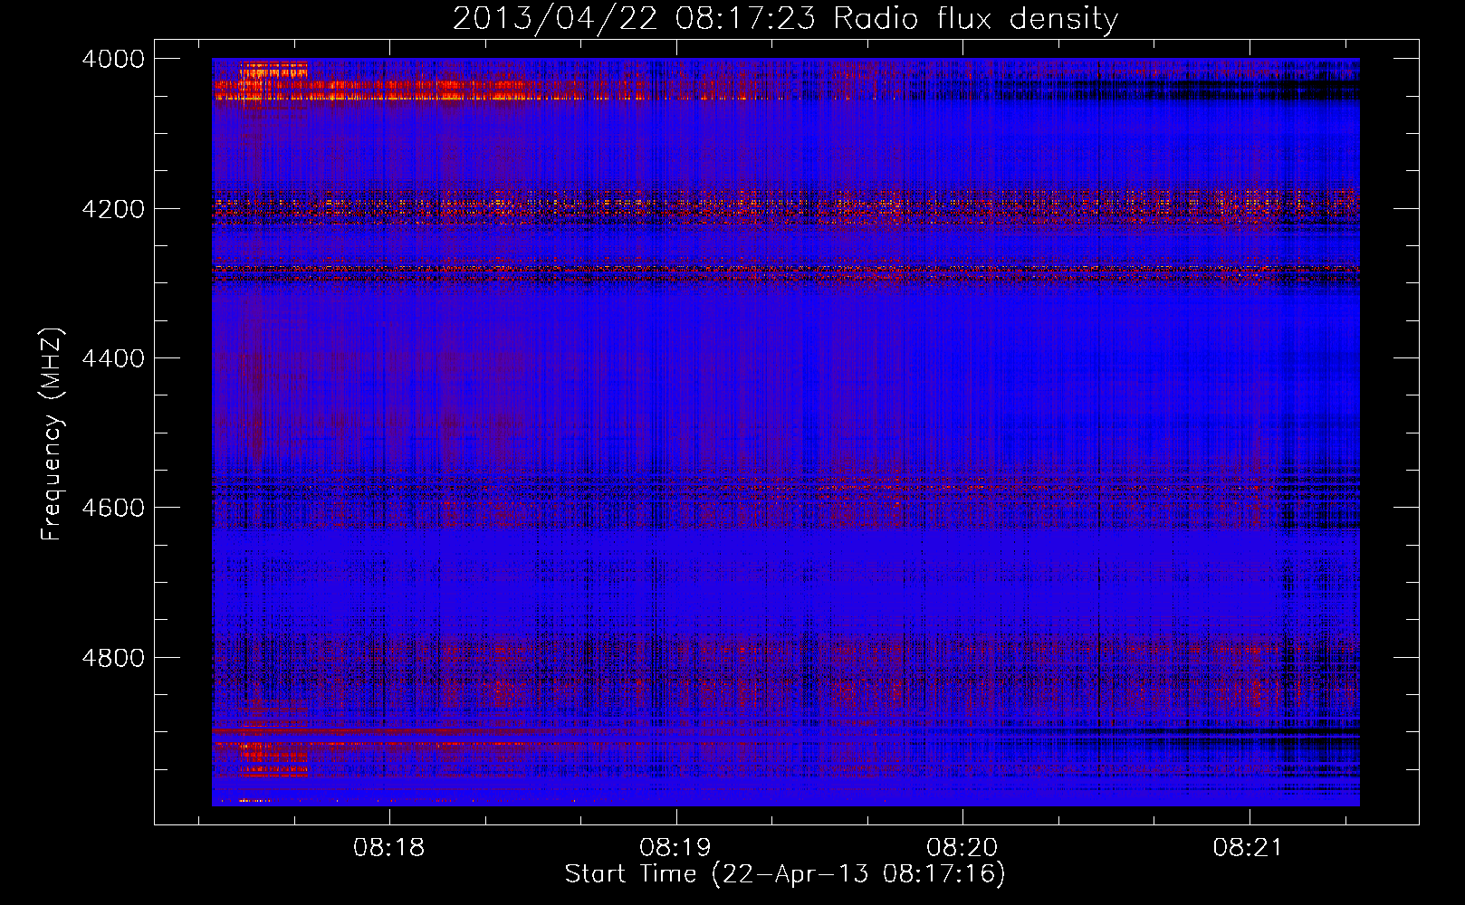Screen dimensions: 1465x905
Task: Select the 4200 frequency axis label
Action: click(113, 209)
